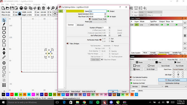Open the Mode dropdown in Cut Settings

pyautogui.click(x=98, y=22)
